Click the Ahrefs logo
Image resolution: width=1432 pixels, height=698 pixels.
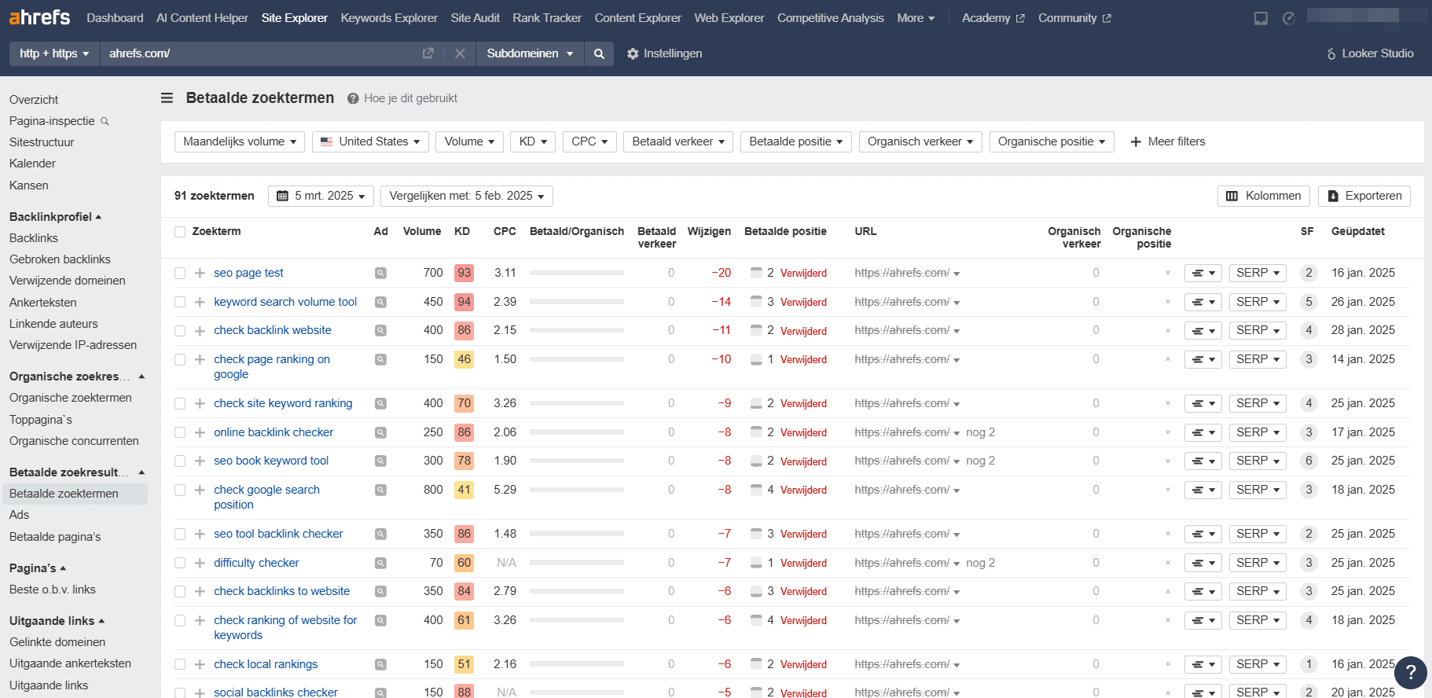tap(39, 17)
